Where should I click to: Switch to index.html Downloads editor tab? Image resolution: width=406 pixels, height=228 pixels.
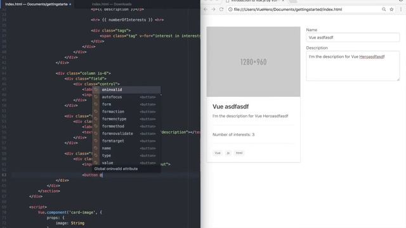coord(112,4)
